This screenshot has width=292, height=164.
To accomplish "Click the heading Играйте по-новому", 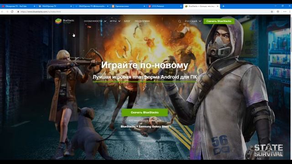I will click(x=145, y=65).
